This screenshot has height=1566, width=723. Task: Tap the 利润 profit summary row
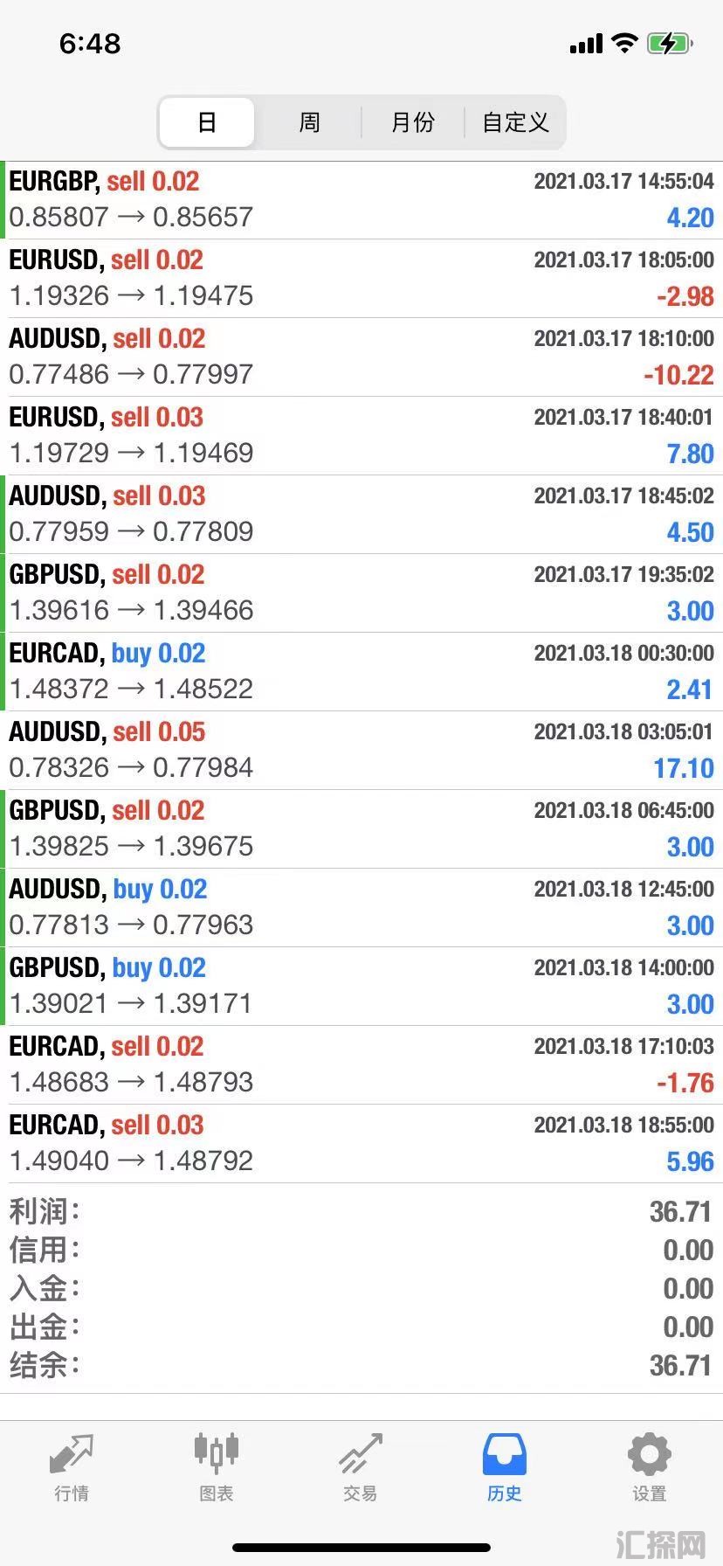pos(361,1212)
